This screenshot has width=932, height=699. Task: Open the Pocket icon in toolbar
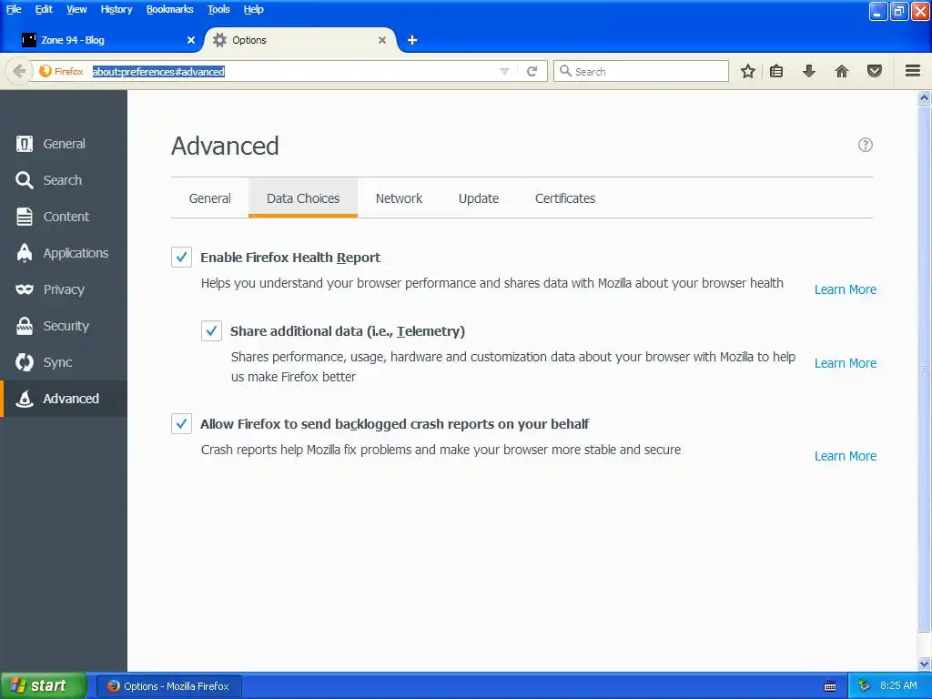pos(875,71)
